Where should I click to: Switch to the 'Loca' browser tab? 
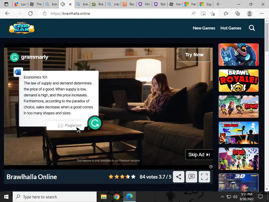pyautogui.click(x=20, y=4)
